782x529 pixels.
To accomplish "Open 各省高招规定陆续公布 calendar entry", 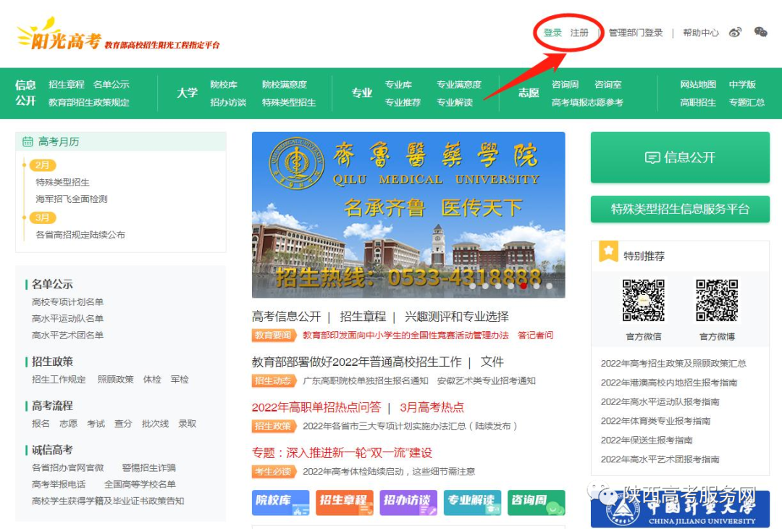I will pos(80,235).
